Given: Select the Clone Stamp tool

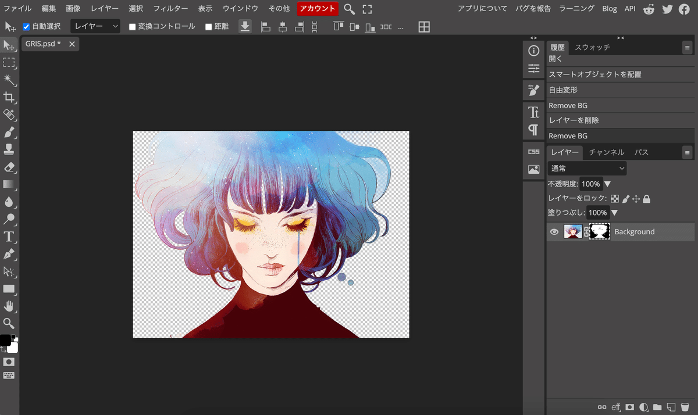Looking at the screenshot, I should click(x=9, y=149).
